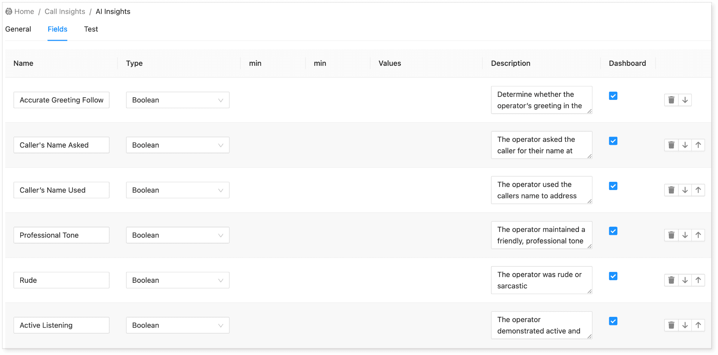Click the Home breadcrumb icon

coord(9,12)
